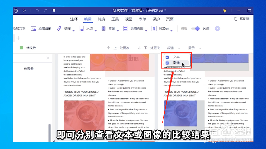The width and height of the screenshot is (266, 149).
Task: Click the left panel vertical scrollbar
Action: 50,133
